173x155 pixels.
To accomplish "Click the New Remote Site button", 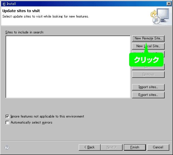I will pos(148,39).
